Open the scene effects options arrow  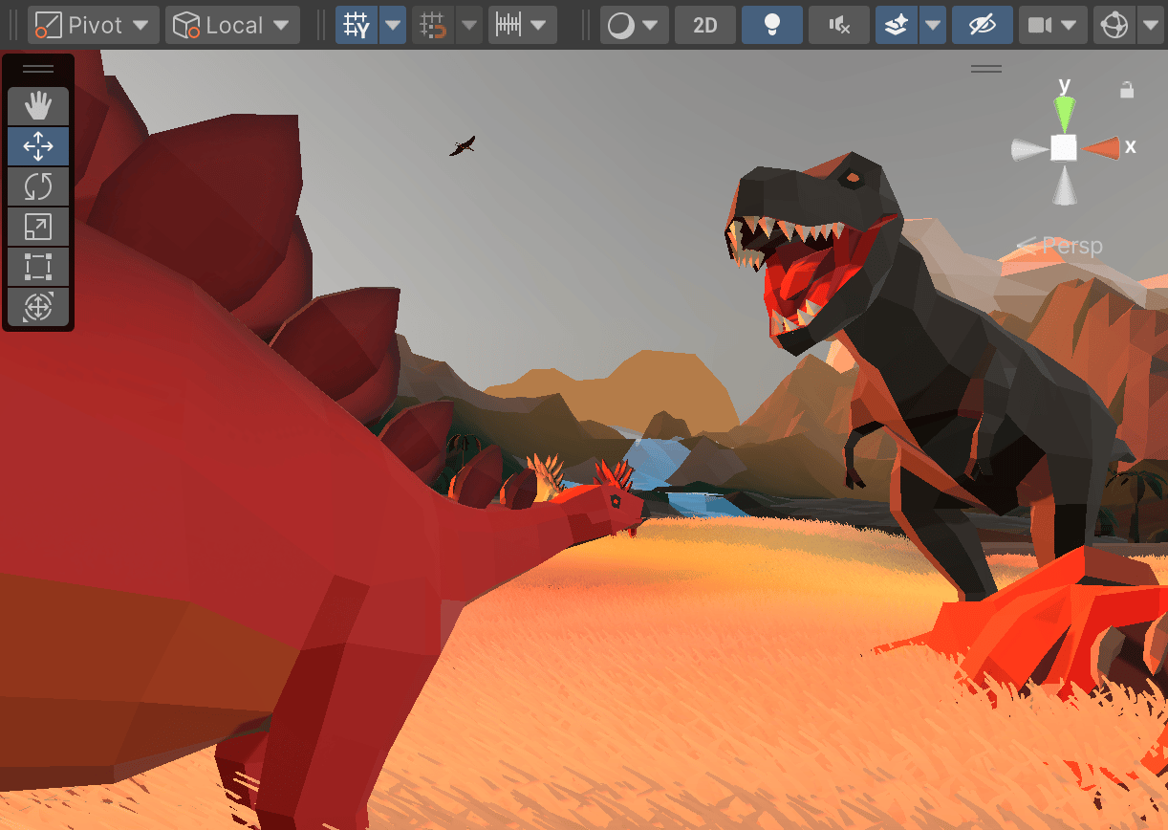(933, 25)
